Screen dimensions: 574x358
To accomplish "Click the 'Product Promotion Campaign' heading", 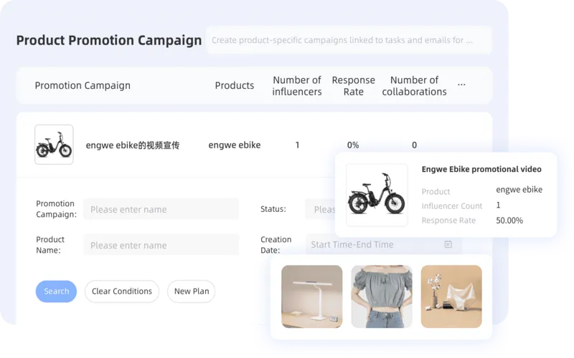I will click(109, 40).
